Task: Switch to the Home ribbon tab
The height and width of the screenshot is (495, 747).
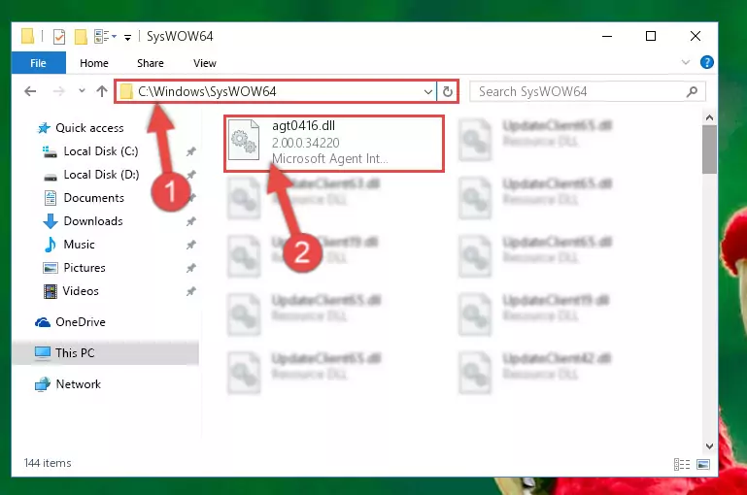Action: pyautogui.click(x=94, y=63)
